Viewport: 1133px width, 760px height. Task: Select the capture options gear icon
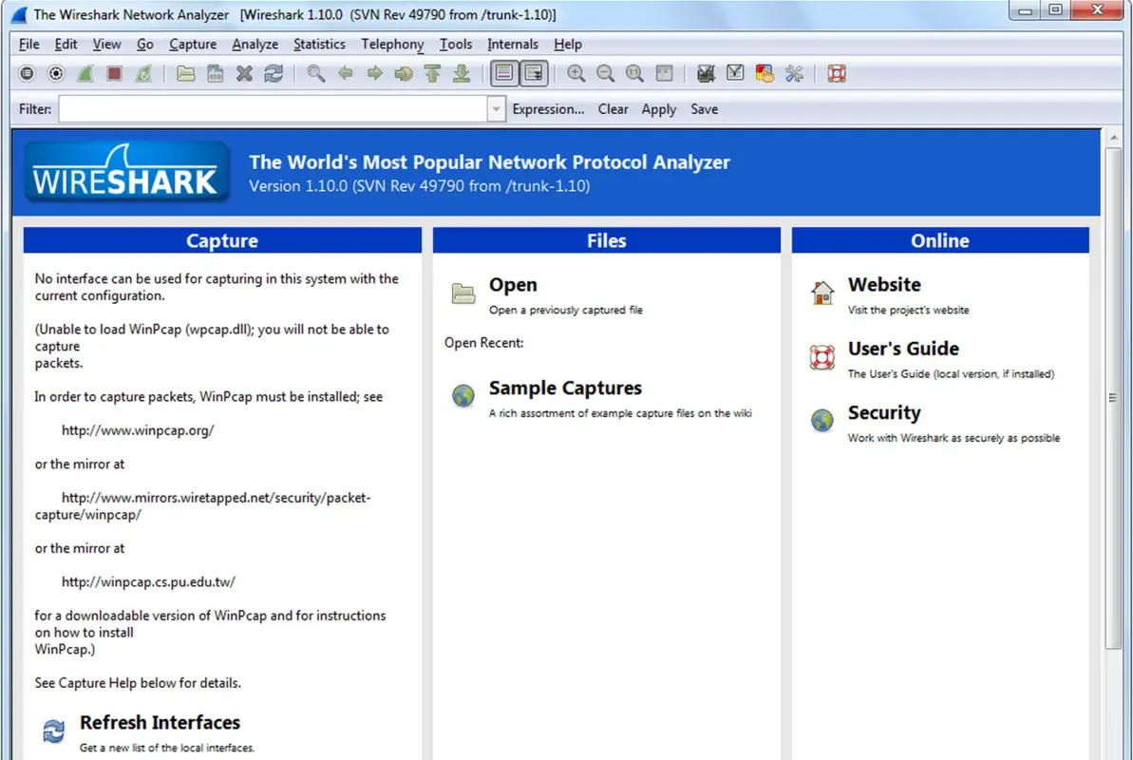55,73
